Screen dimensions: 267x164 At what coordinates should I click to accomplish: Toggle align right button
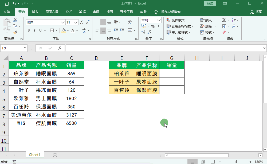109,30
